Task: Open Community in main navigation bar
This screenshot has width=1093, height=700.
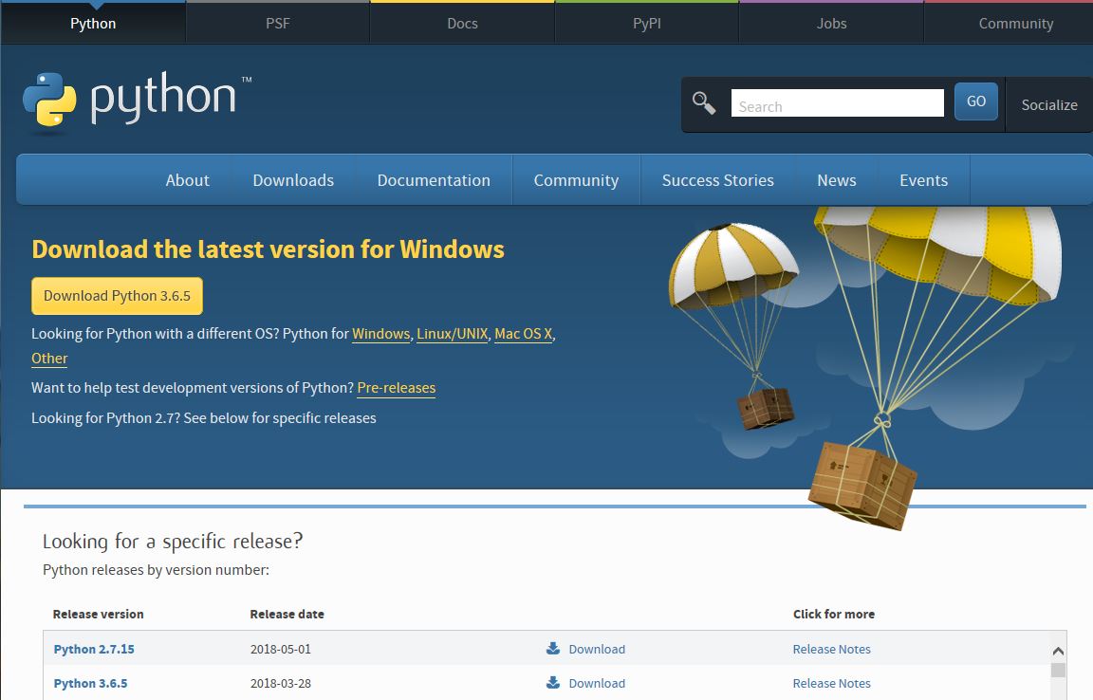Action: [x=576, y=180]
